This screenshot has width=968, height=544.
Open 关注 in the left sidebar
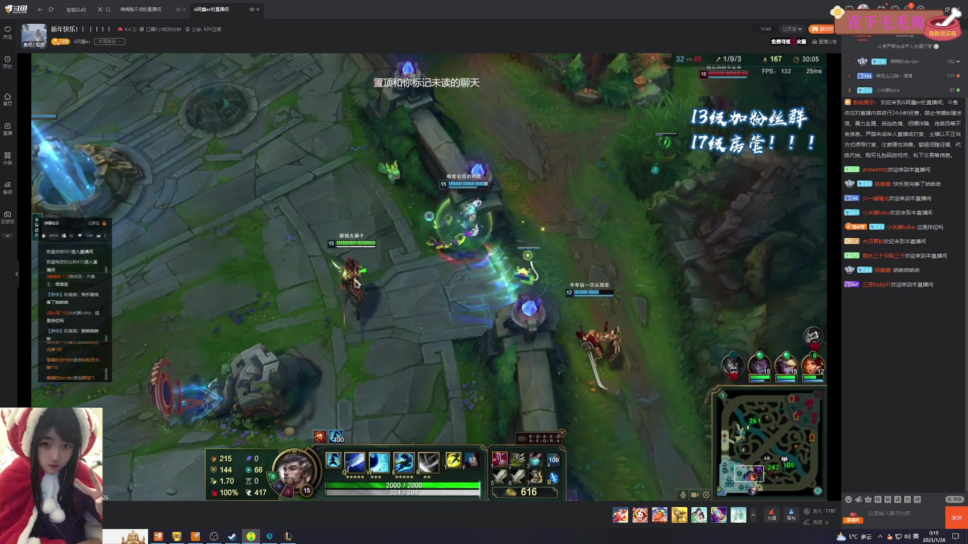point(8,32)
